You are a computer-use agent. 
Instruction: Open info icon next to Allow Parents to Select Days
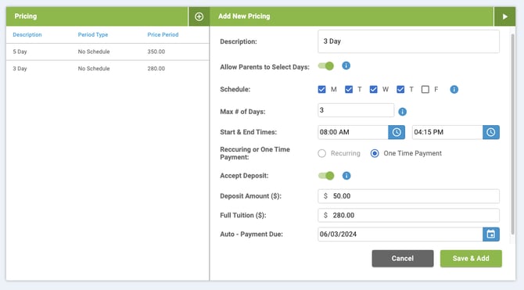click(346, 66)
